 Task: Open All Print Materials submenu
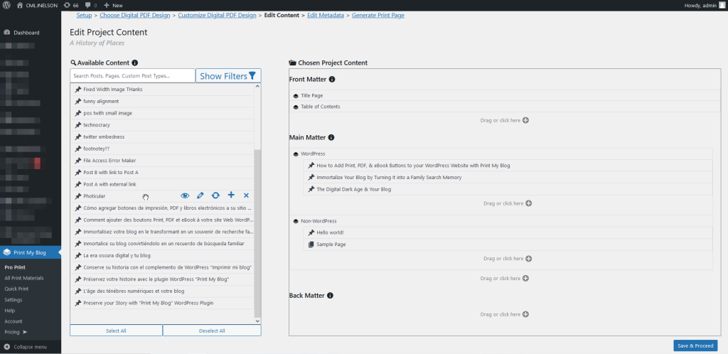(24, 278)
